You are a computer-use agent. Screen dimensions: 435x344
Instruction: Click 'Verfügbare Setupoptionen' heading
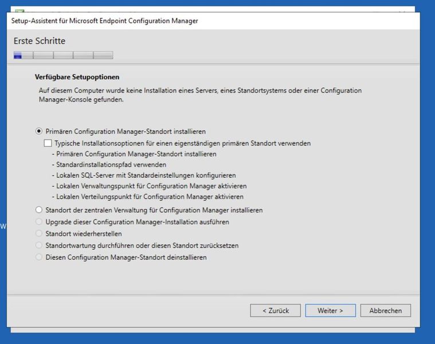coord(77,77)
